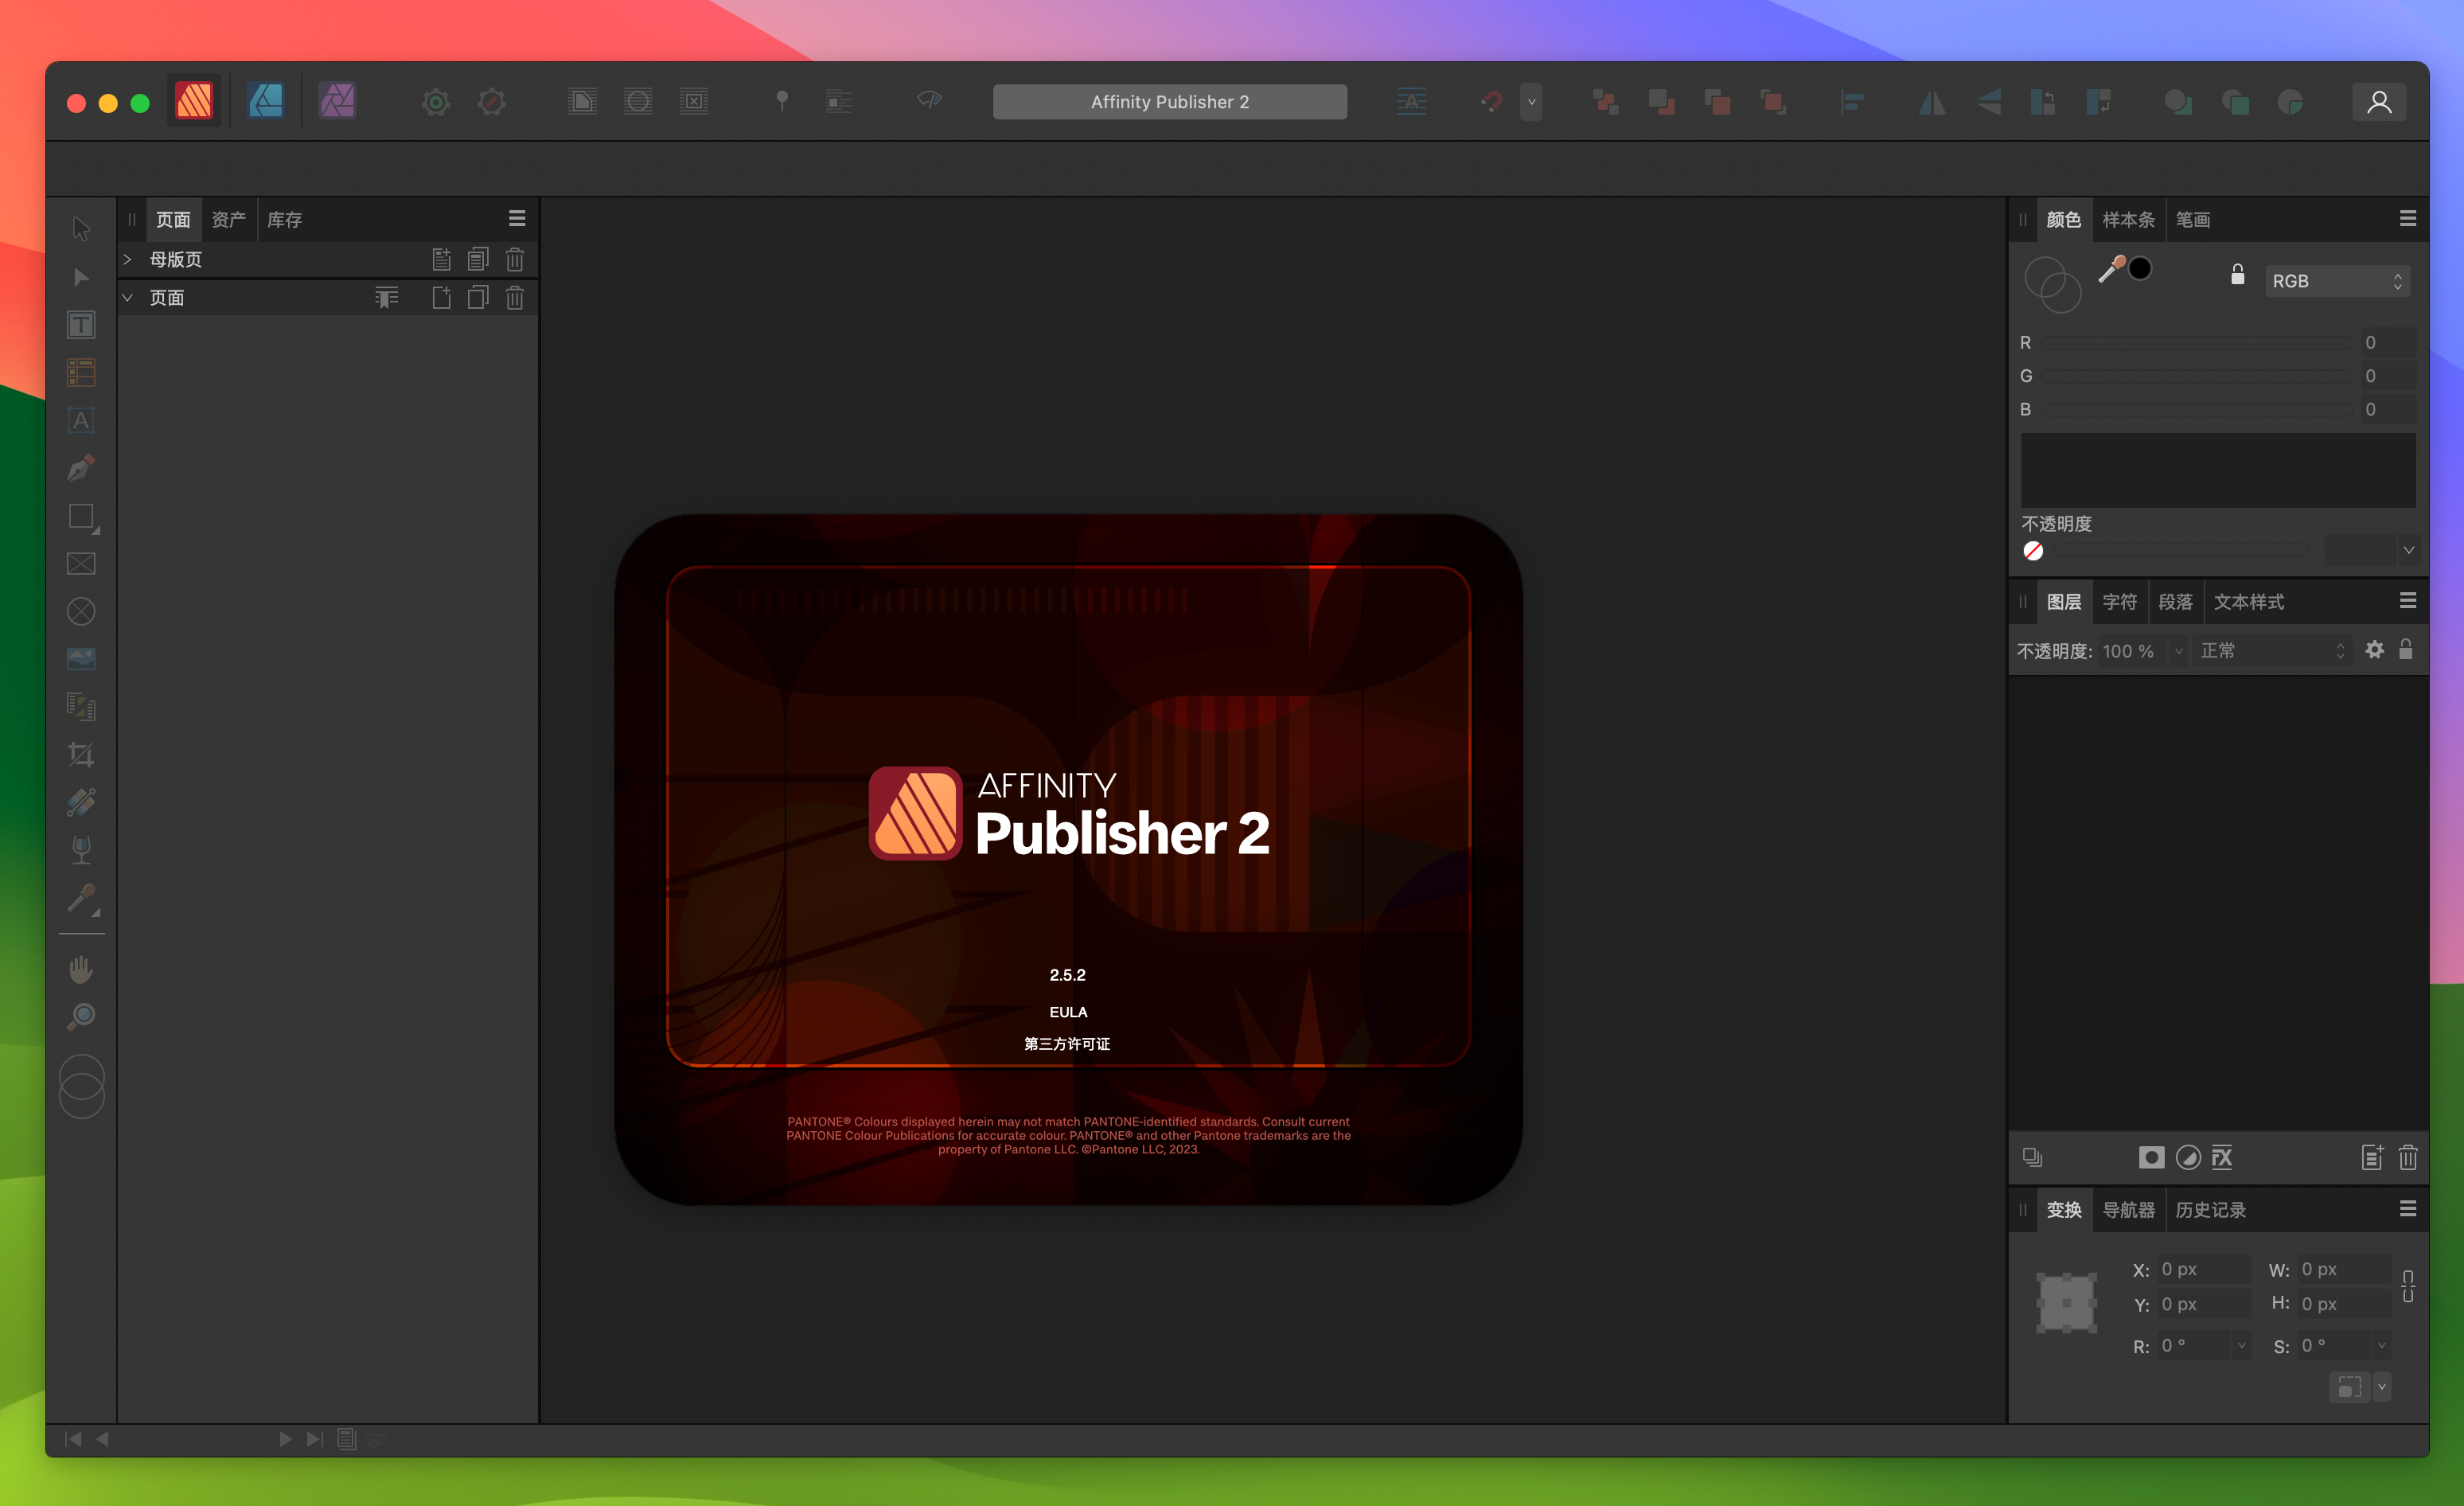This screenshot has width=2464, height=1506.
Task: Select the Shape tool in sidebar
Action: click(x=83, y=517)
